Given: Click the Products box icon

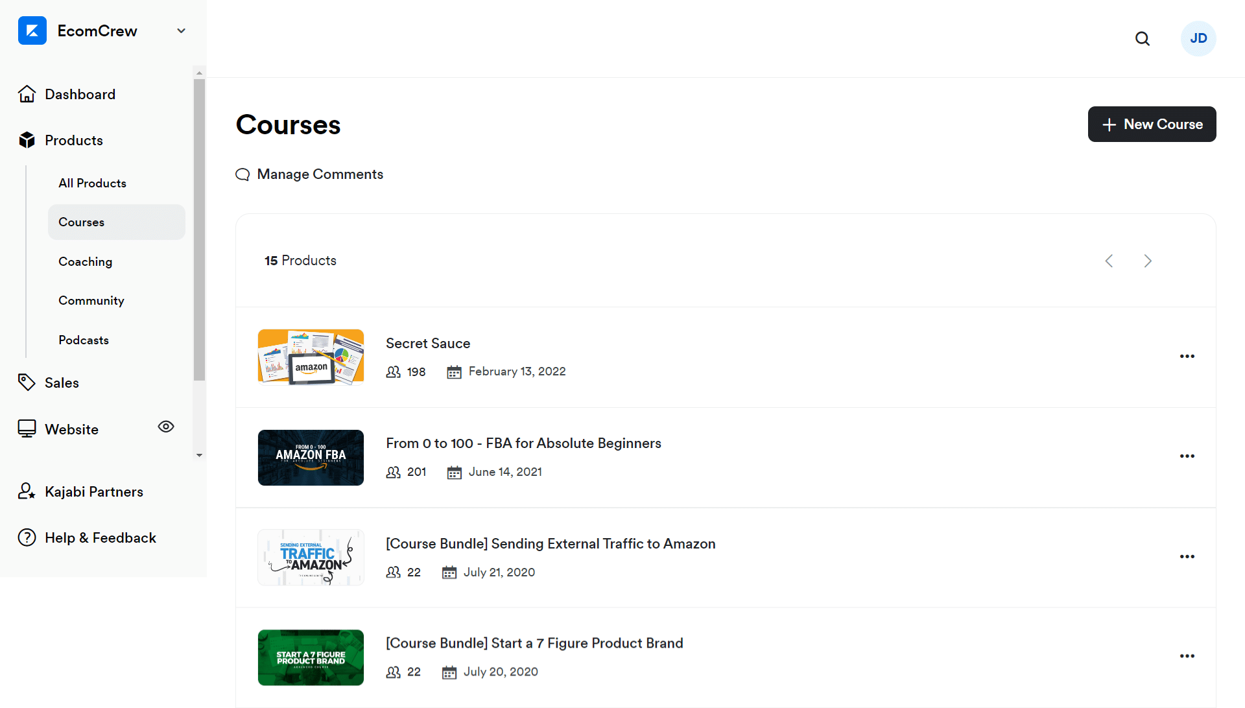Looking at the screenshot, I should pos(27,140).
